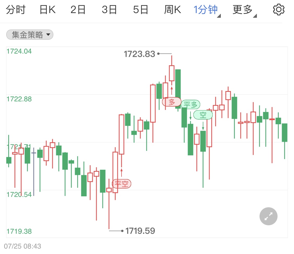294x254 pixels.
Task: Click the 1719.59 low price label
Action: point(140,231)
